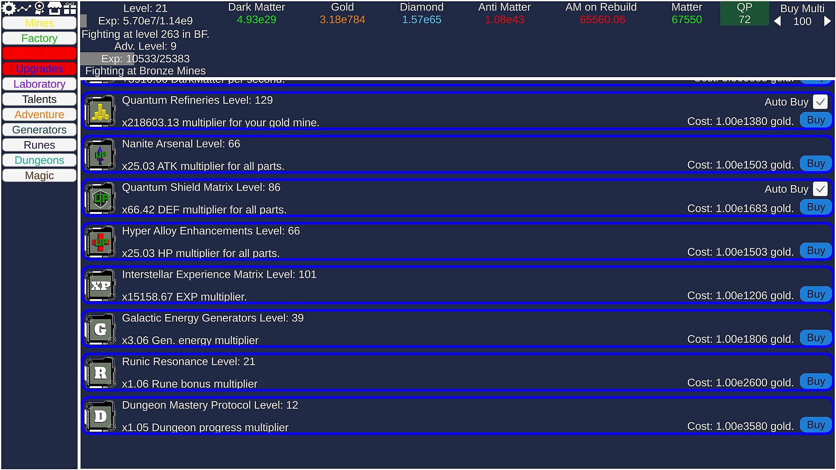
Task: Switch to the Factory tab
Action: coord(39,38)
